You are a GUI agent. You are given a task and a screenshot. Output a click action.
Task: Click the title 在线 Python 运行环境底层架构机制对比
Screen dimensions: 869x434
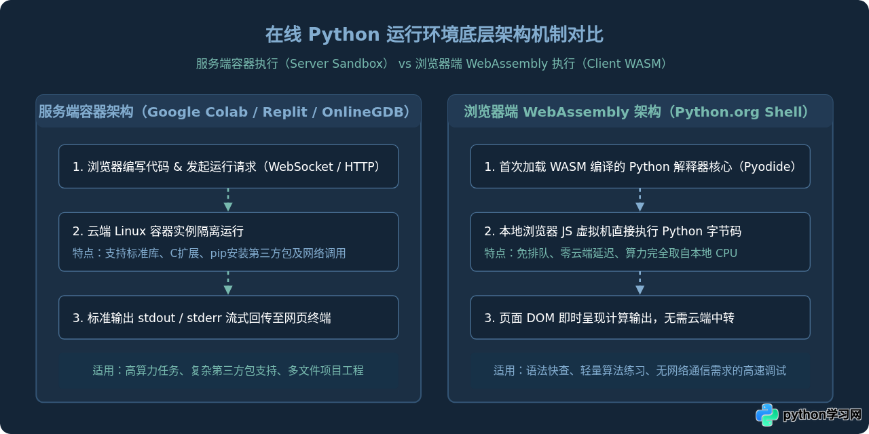click(434, 35)
